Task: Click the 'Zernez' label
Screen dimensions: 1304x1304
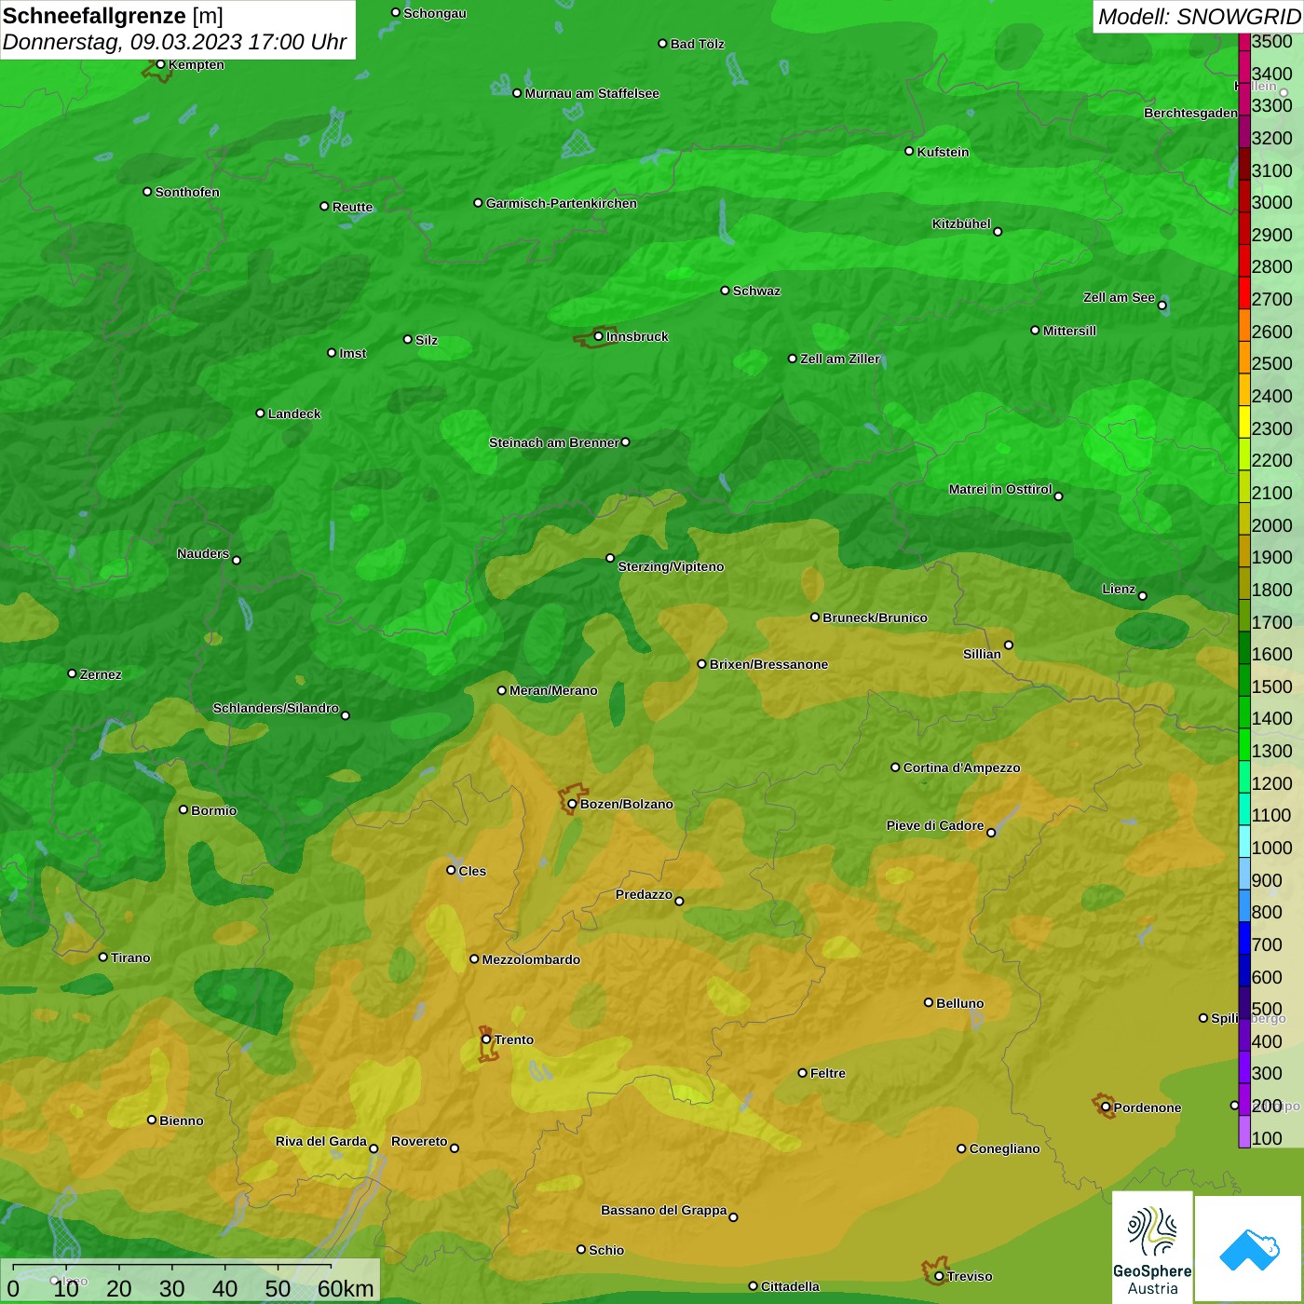Action: click(x=101, y=674)
